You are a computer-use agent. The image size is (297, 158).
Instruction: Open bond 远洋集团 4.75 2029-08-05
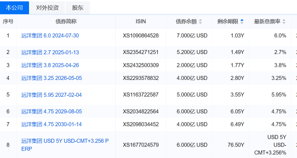(51, 111)
